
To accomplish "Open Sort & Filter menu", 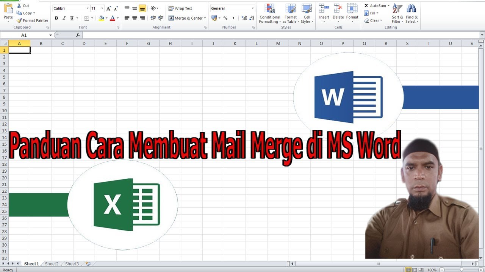I will (397, 14).
